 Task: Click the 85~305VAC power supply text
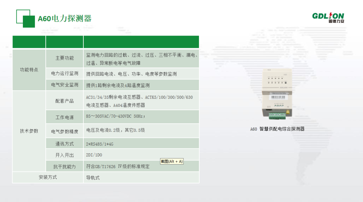pos(116,116)
